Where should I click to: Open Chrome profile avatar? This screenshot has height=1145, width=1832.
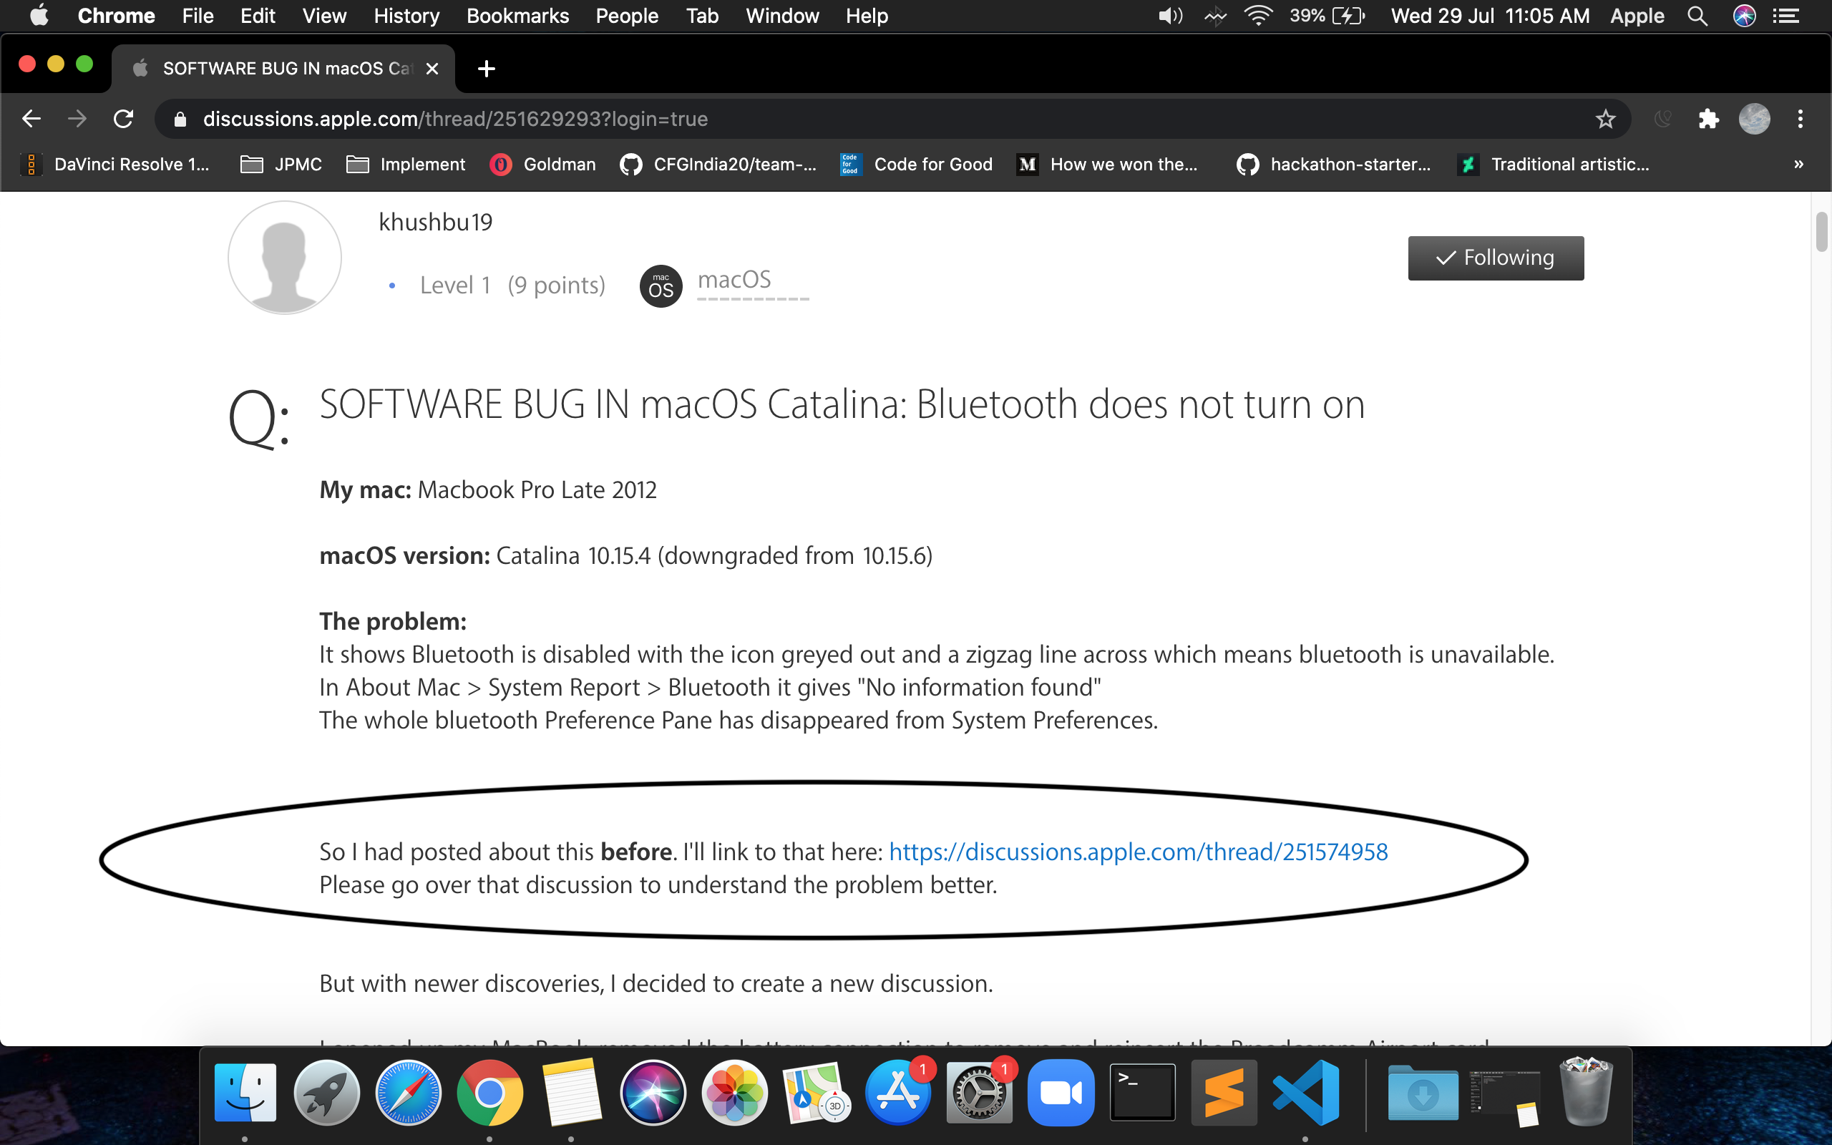point(1753,119)
